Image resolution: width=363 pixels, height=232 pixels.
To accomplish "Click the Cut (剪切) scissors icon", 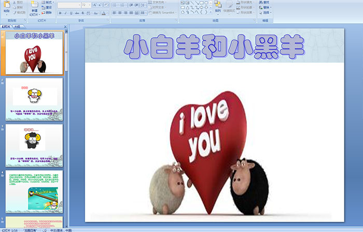I will (x=15, y=2).
